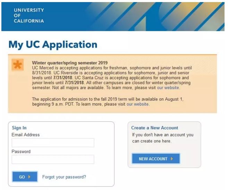Screen dimensions: 228x190
Task: Open the Forgot your password link
Action: point(64,177)
